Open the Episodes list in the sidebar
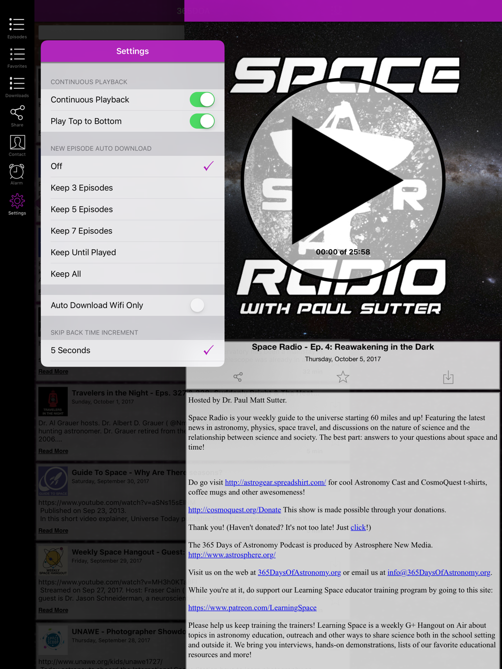 (x=17, y=28)
